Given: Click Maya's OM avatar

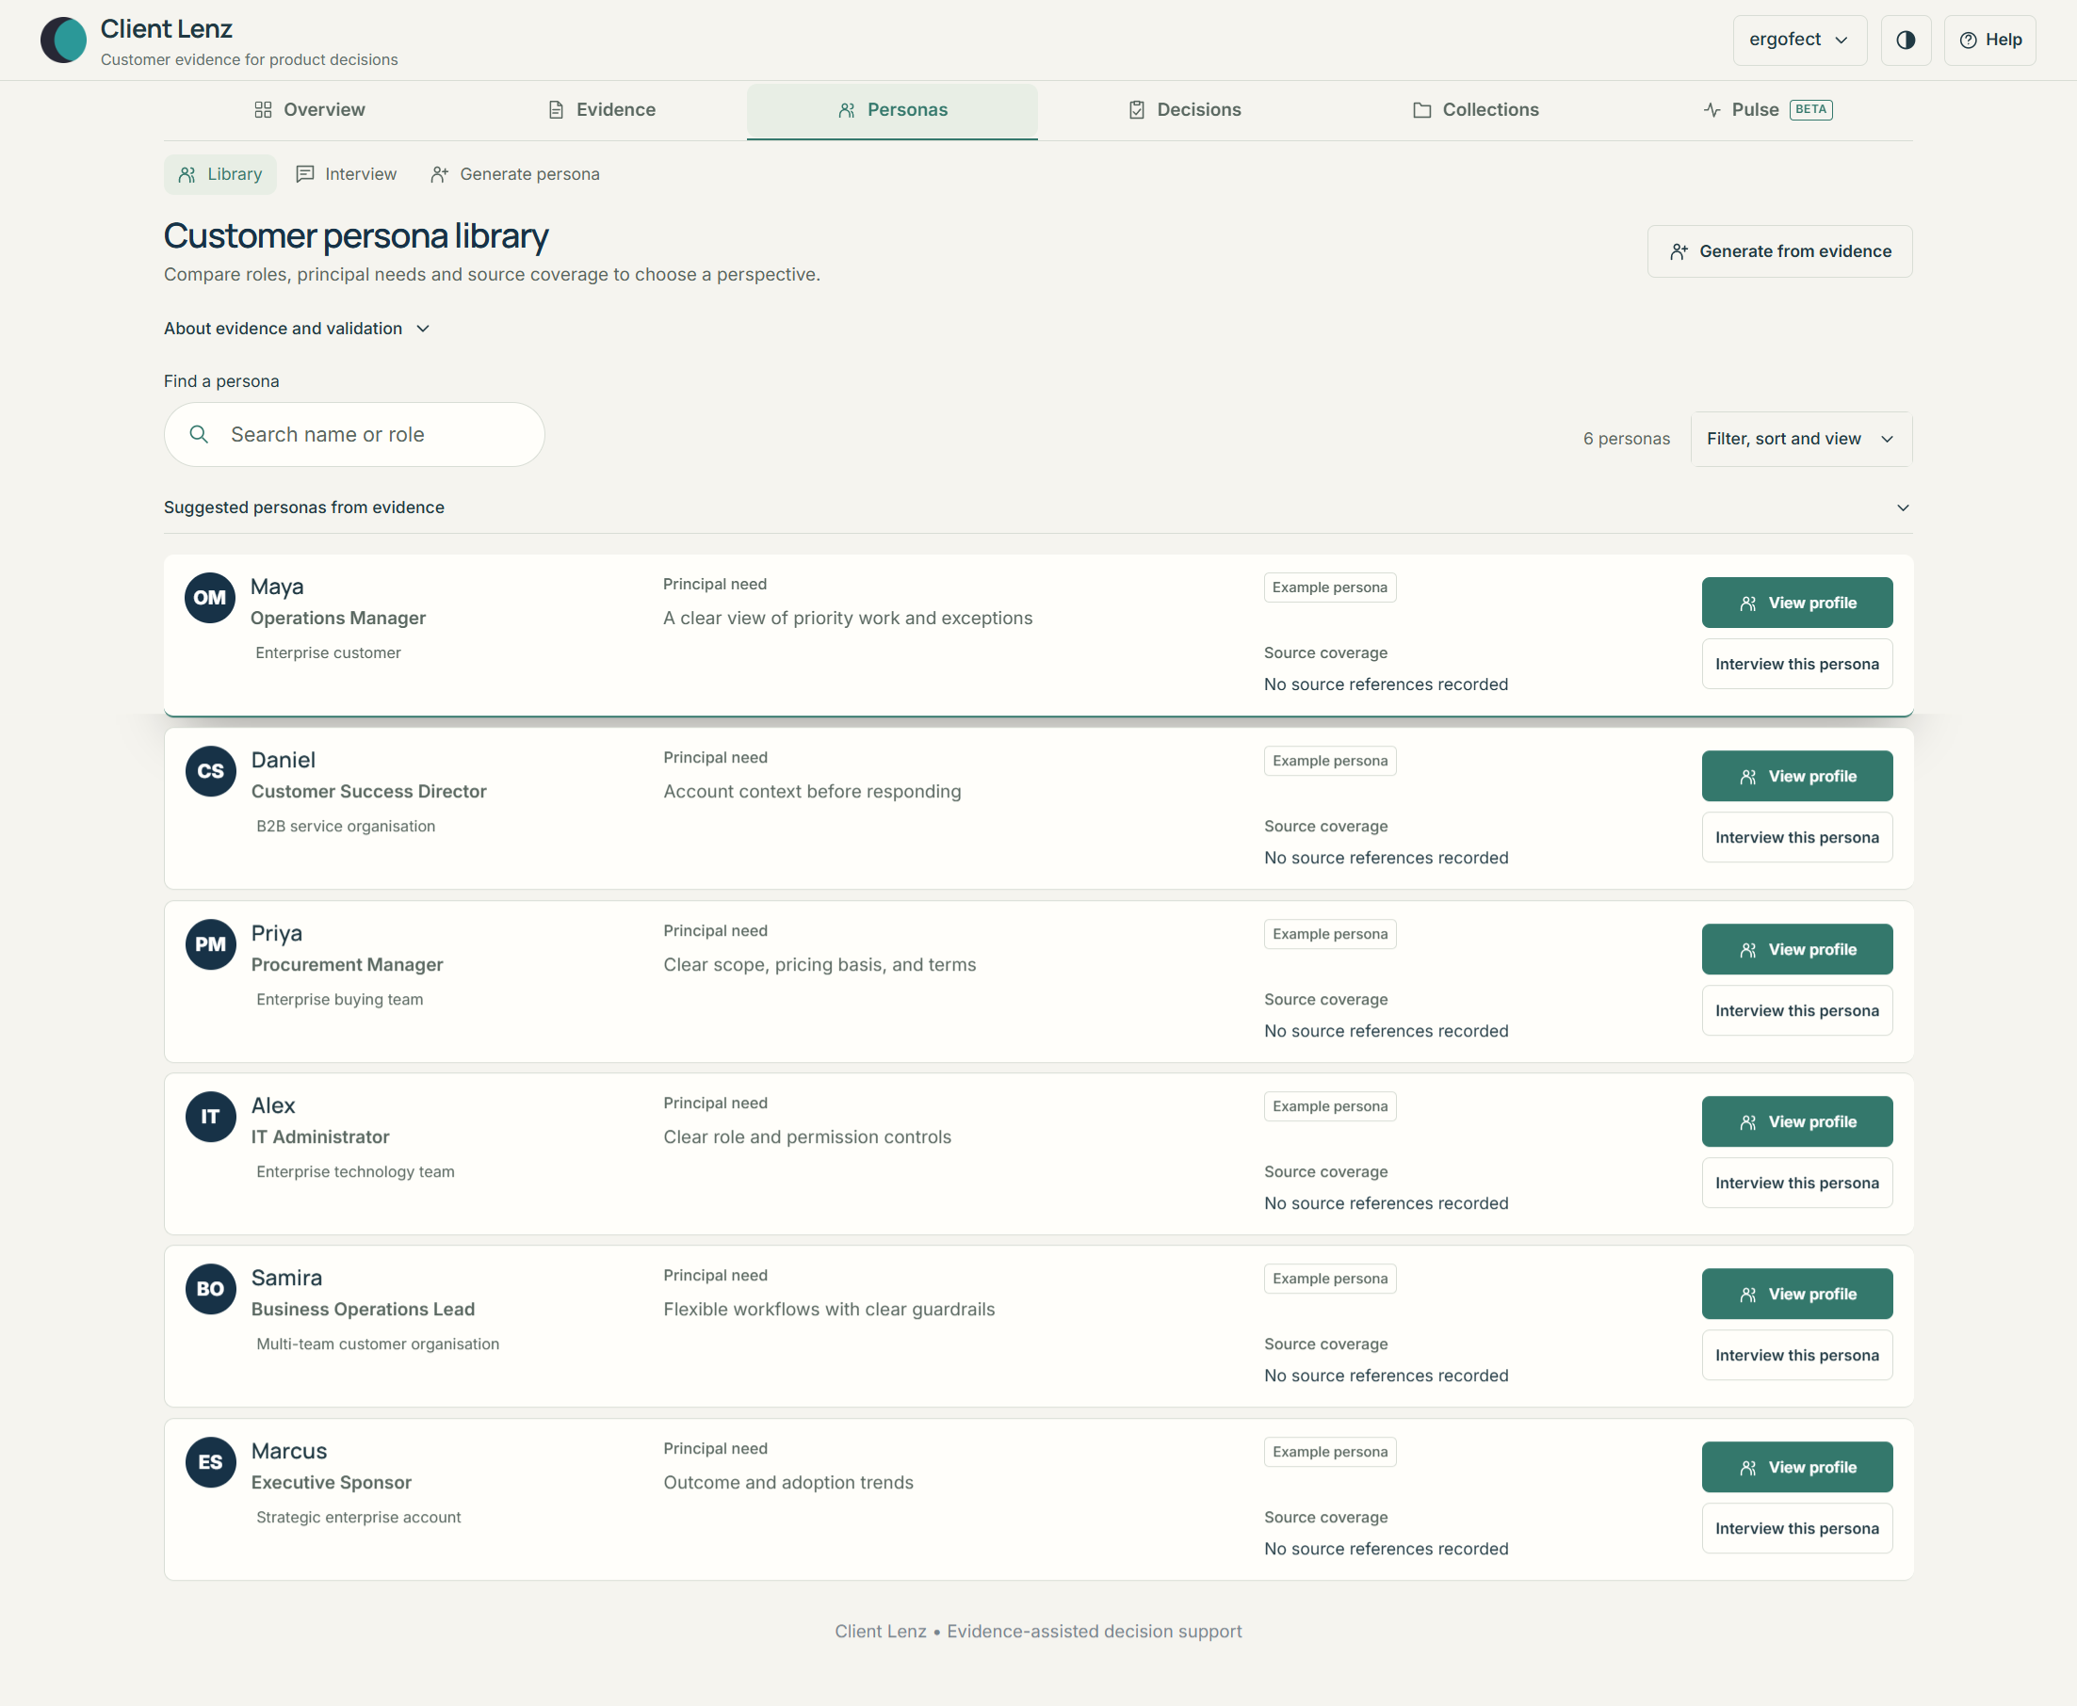Looking at the screenshot, I should click(210, 599).
